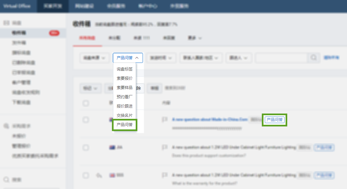Choose 索要报价 in the dropdown list

click(x=124, y=78)
